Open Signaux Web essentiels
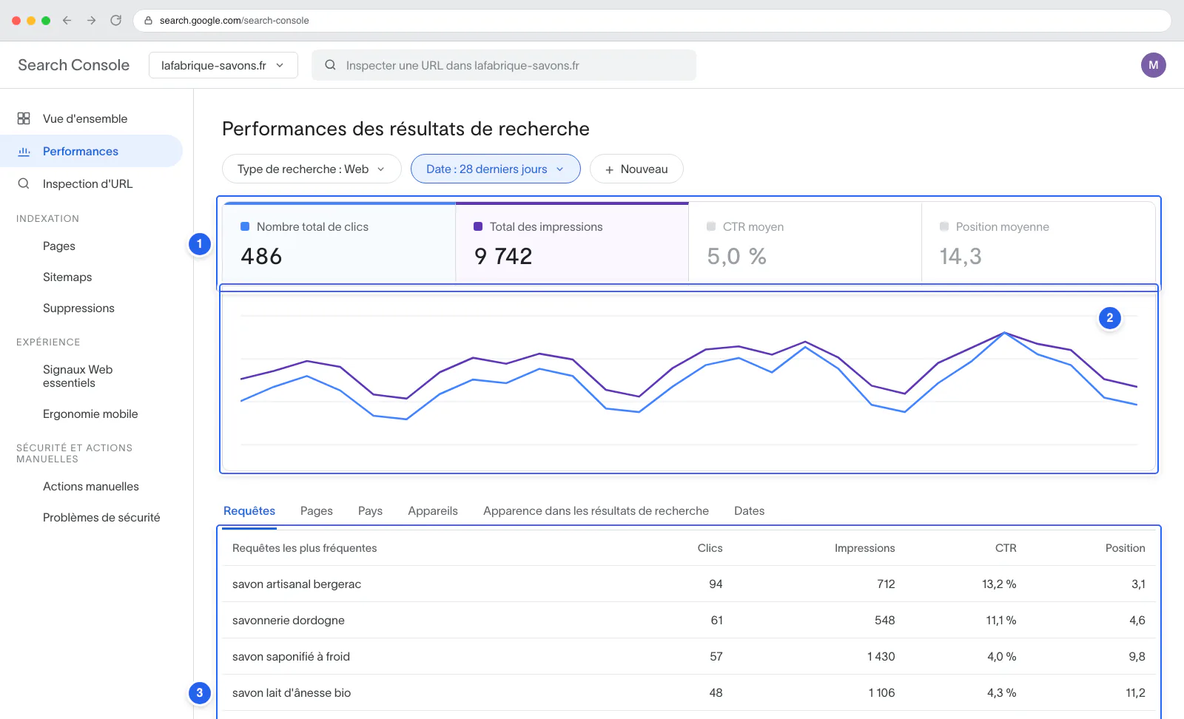 78,377
